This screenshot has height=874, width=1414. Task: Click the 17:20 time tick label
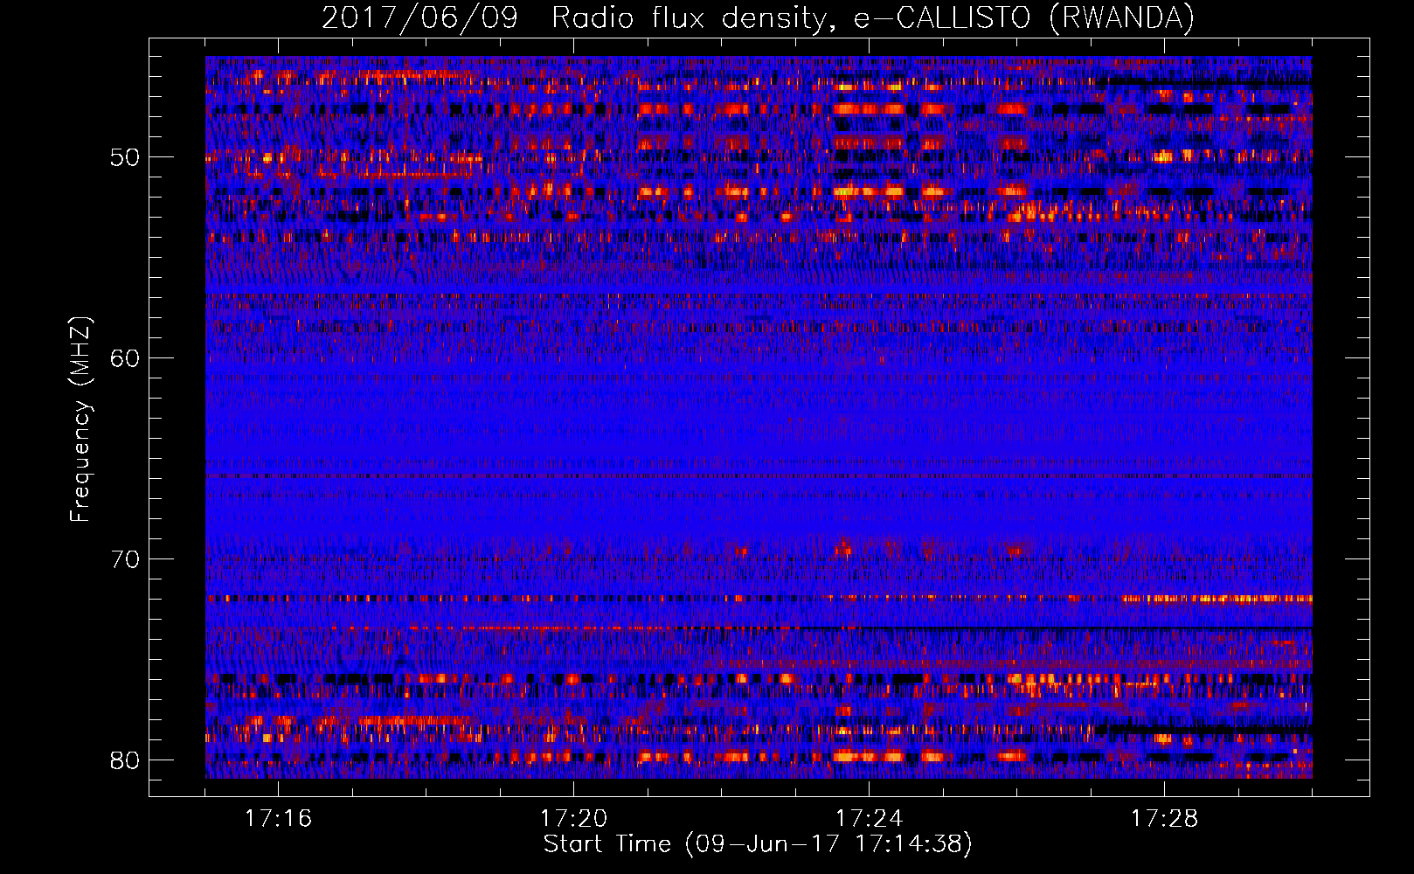tap(573, 819)
